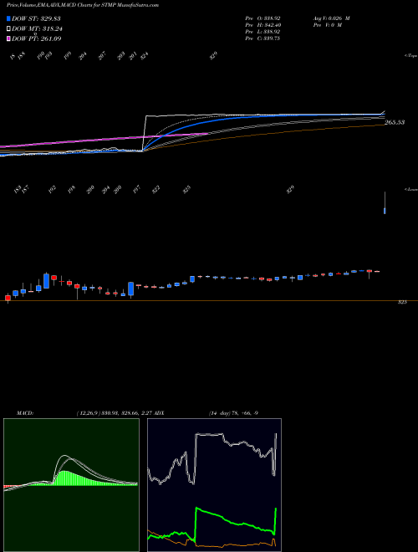This screenshot has width=418, height=552.
Task: Click the magenta DOW PT legend swatch
Action: [x=8, y=38]
